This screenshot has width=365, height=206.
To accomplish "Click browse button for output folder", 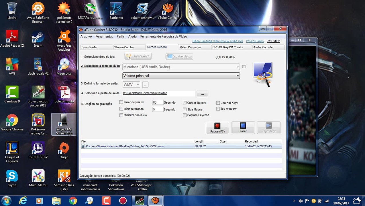I will point(202,94).
